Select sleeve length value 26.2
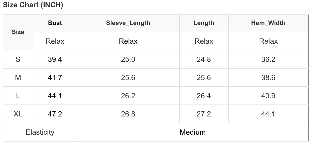 128,96
